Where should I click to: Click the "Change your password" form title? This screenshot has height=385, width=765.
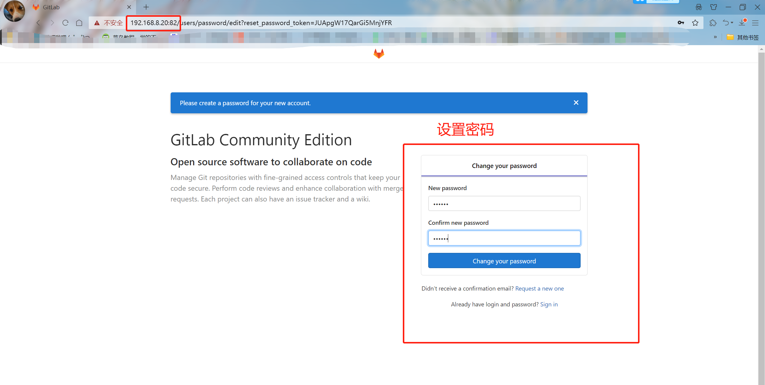[504, 166]
